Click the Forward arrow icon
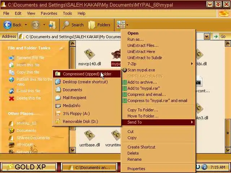The height and width of the screenshot is (173, 231). (x=35, y=25)
